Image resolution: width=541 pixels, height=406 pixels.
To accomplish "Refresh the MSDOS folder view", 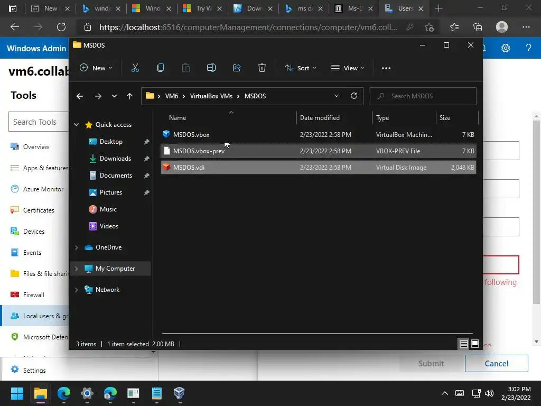I will pyautogui.click(x=353, y=96).
